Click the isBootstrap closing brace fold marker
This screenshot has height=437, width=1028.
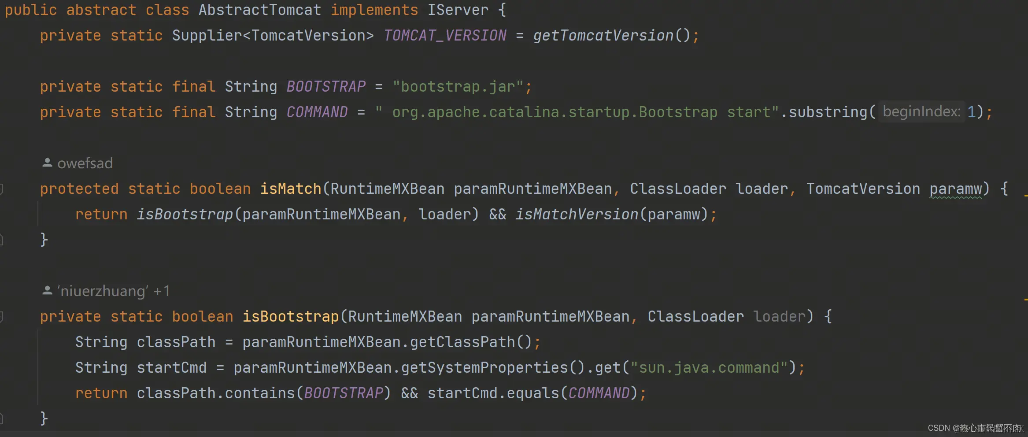pos(2,418)
